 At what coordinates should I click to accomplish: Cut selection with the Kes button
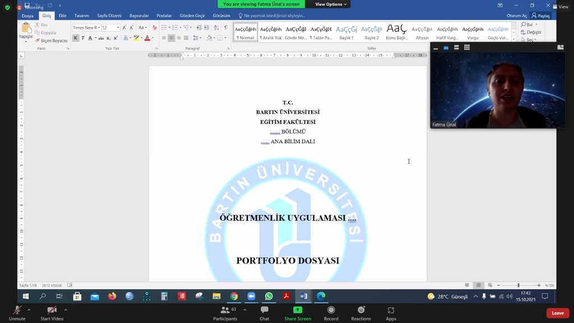click(41, 25)
